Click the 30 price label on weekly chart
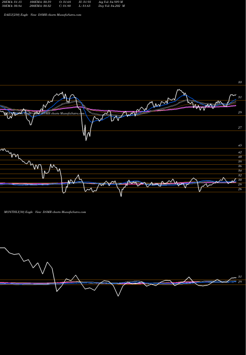 point(240,180)
